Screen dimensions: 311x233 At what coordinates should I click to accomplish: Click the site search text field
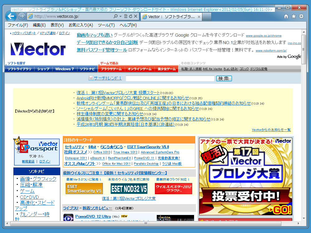tap(170, 79)
